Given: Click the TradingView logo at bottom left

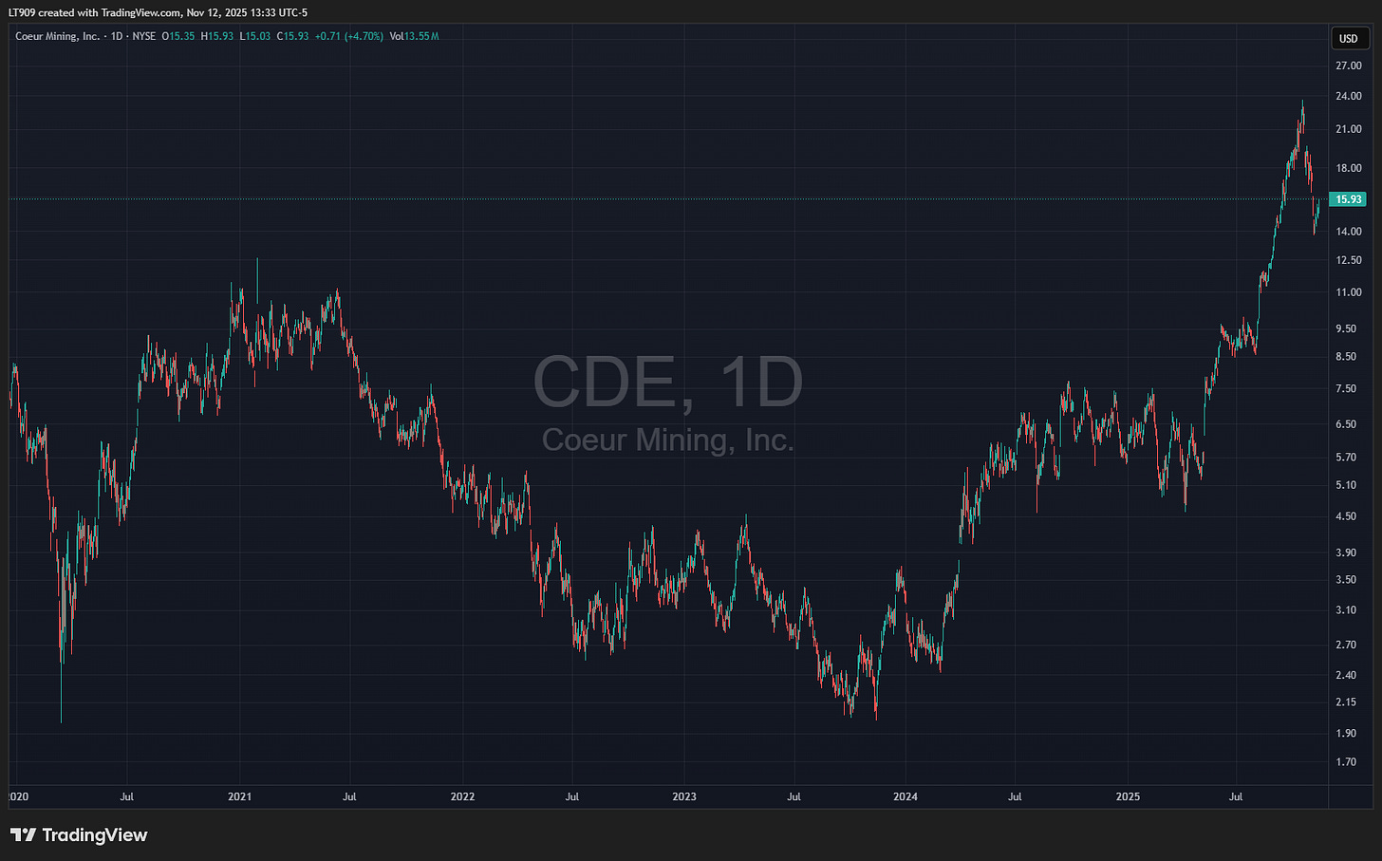Looking at the screenshot, I should tap(79, 835).
